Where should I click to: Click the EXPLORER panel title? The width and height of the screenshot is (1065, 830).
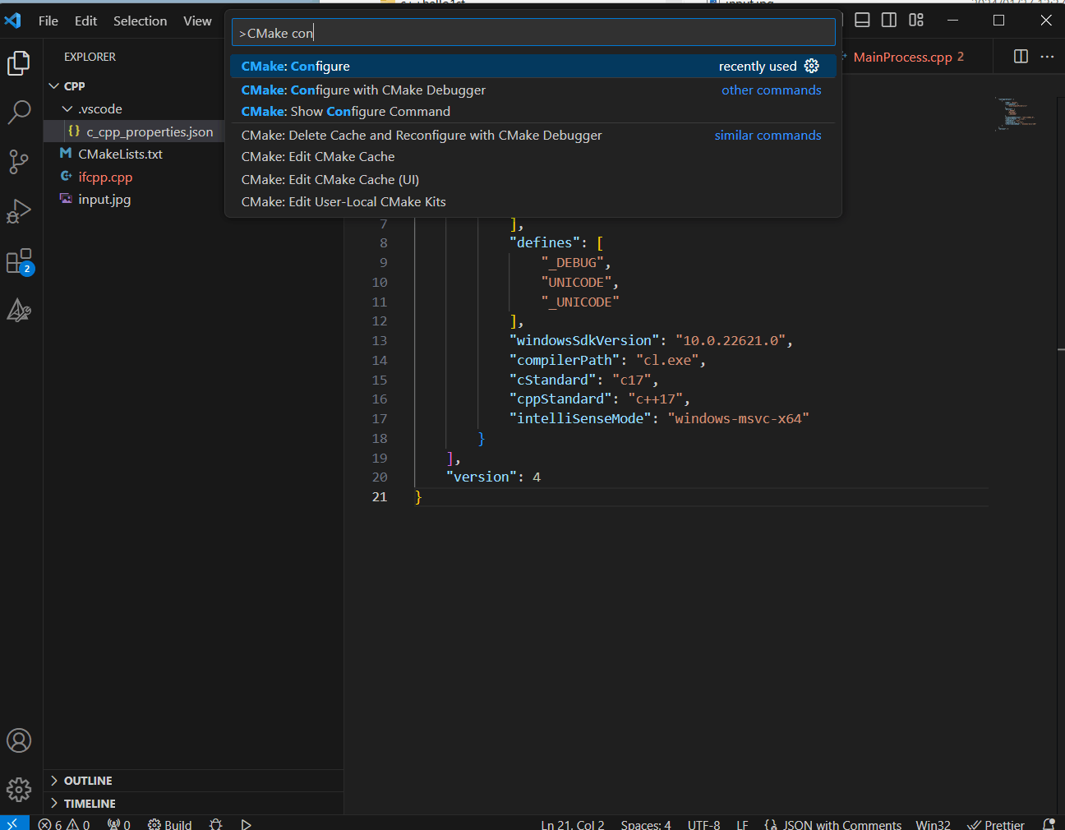tap(90, 57)
